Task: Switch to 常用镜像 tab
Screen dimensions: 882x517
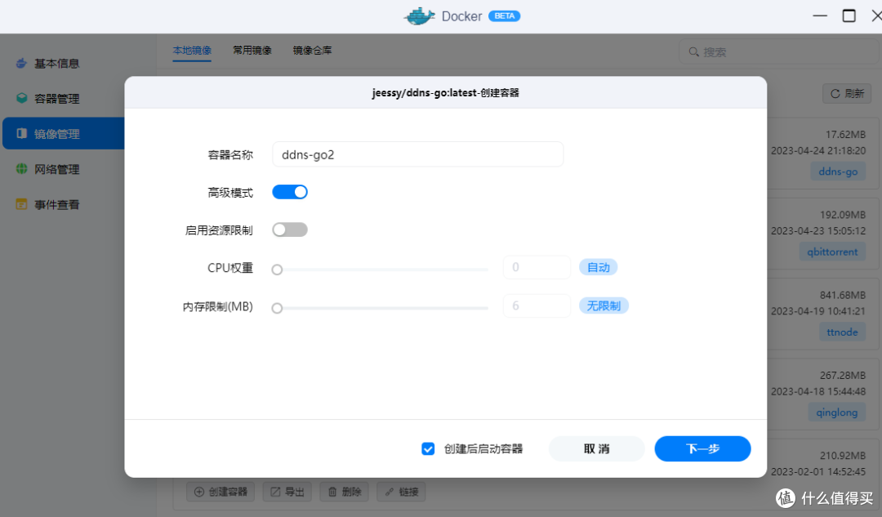Action: (x=252, y=50)
